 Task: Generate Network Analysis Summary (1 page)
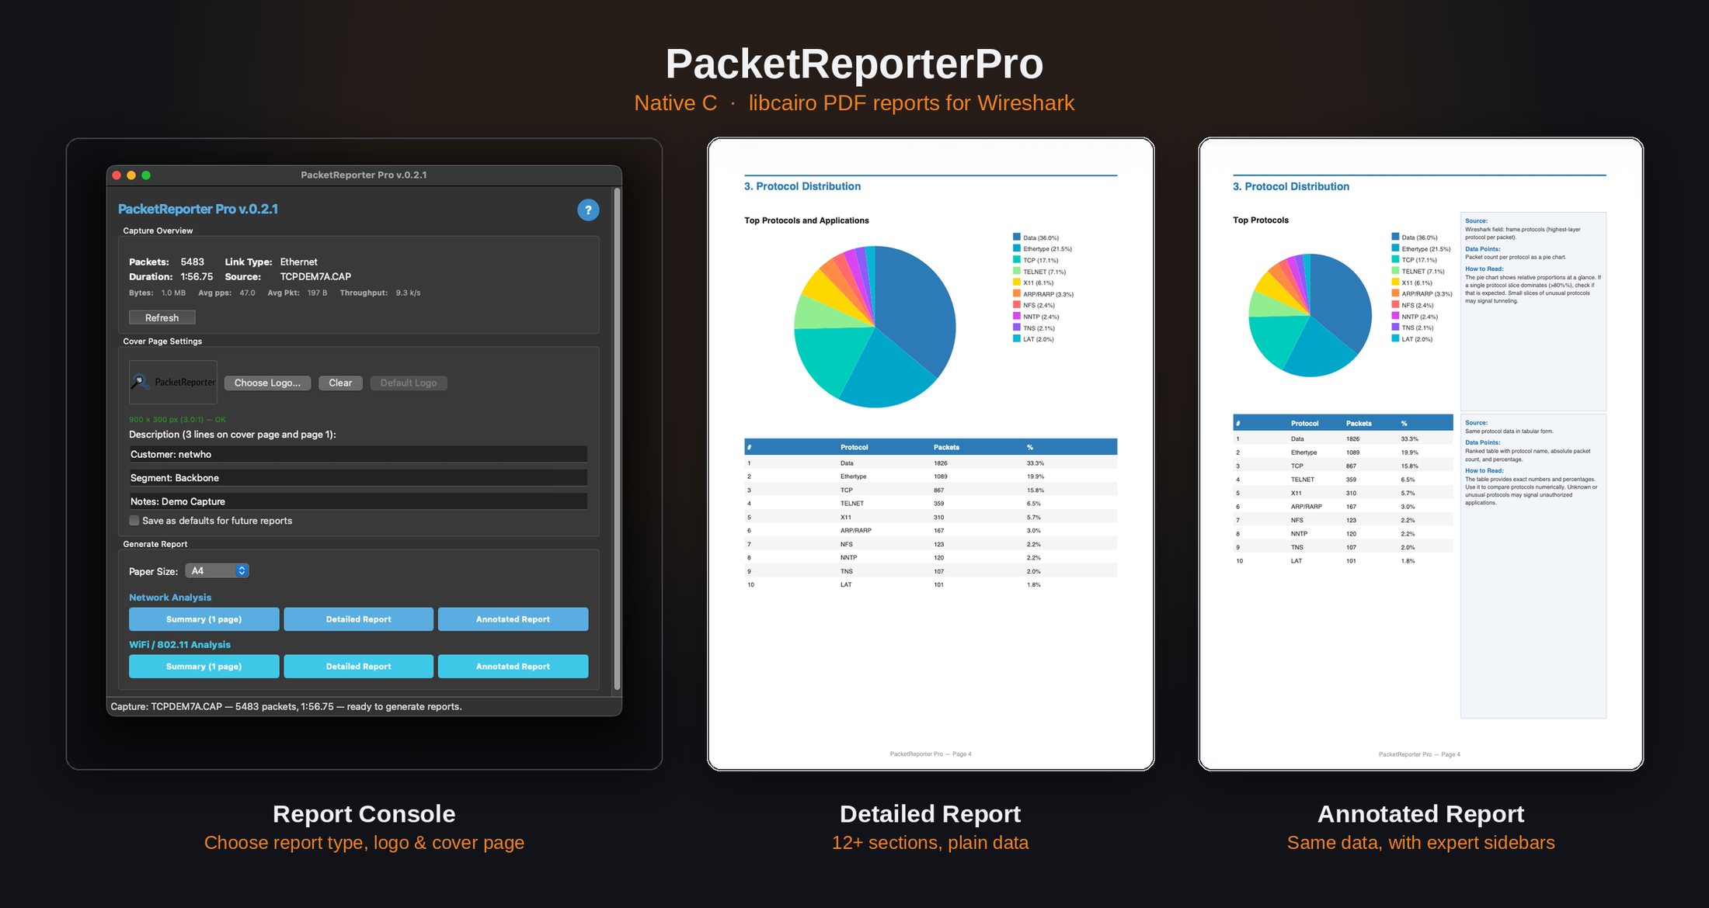tap(204, 619)
